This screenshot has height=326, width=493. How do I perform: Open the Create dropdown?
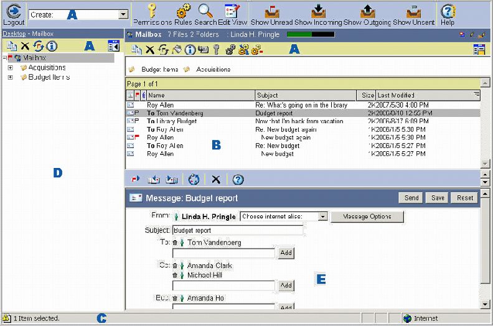point(123,14)
